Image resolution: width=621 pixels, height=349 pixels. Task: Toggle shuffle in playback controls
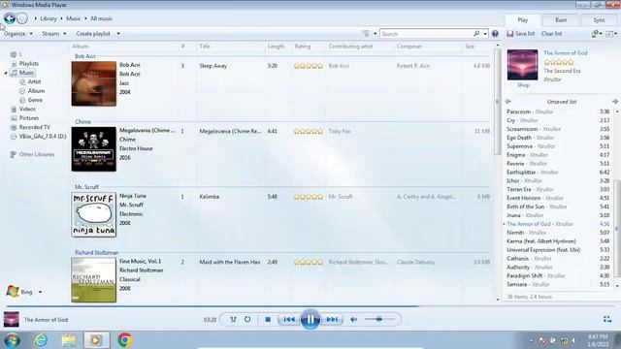233,319
